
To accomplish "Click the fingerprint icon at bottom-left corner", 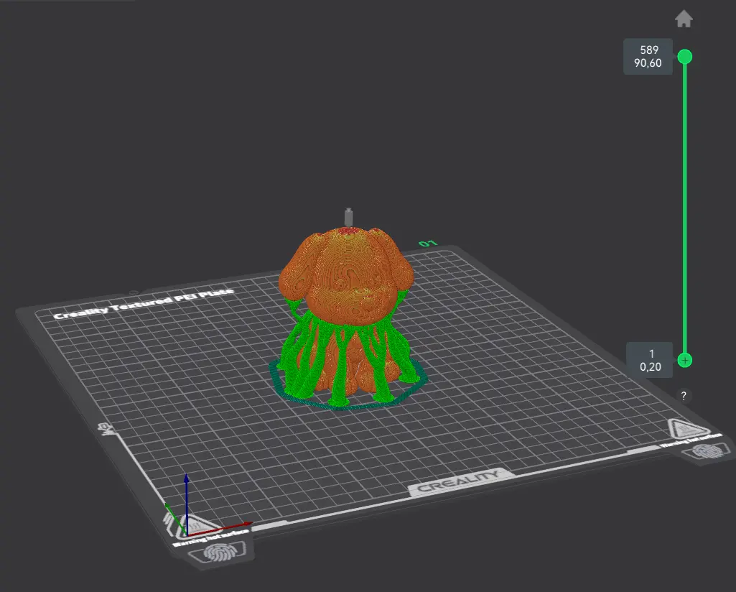I will tap(219, 553).
